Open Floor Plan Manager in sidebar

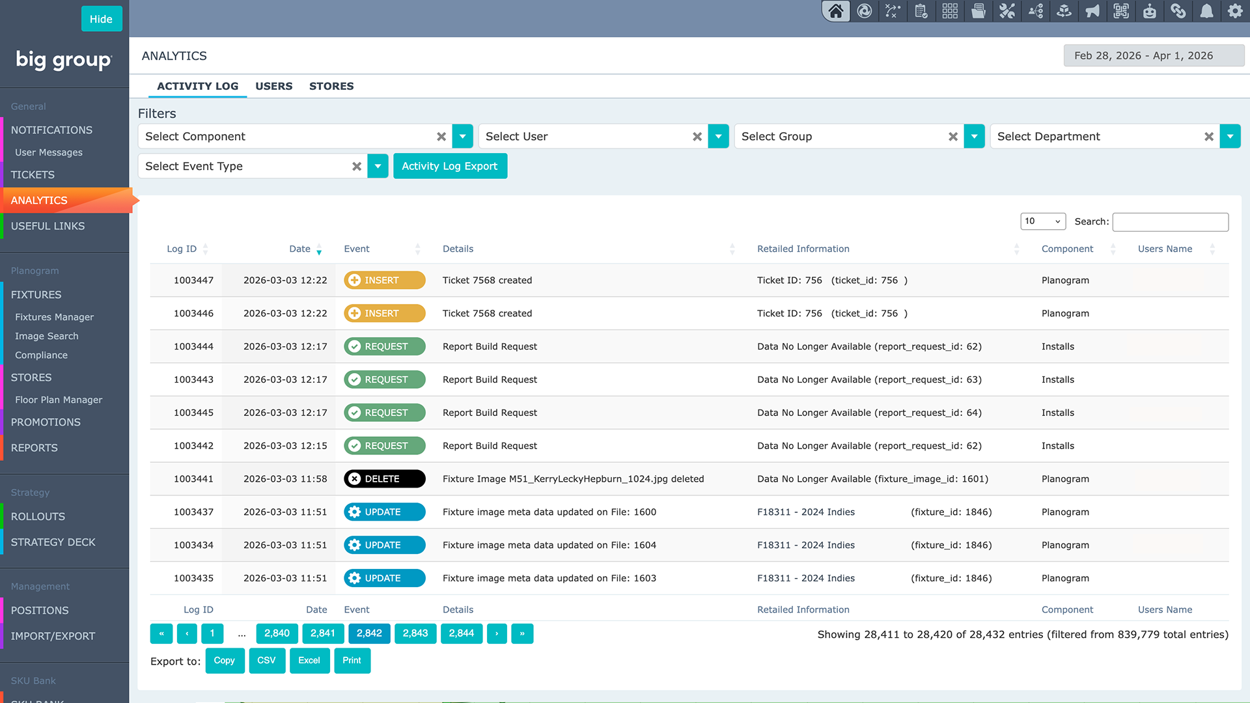coord(59,400)
